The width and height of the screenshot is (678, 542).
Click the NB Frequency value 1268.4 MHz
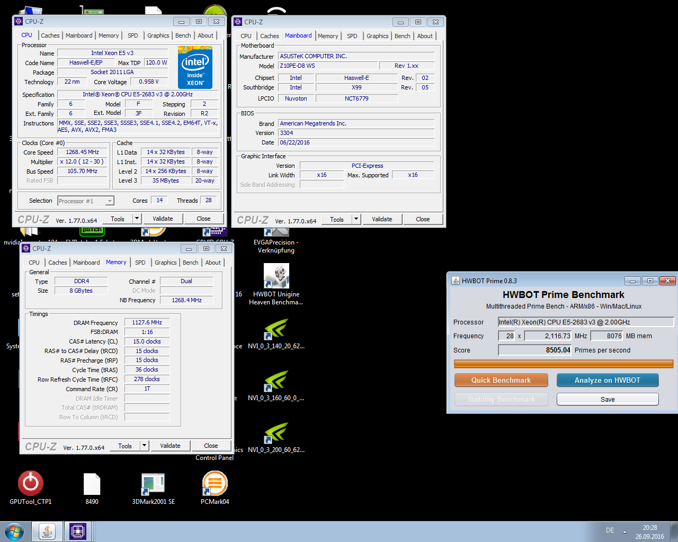186,300
